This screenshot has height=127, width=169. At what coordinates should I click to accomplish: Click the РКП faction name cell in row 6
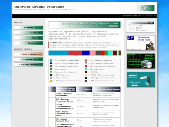(66, 125)
